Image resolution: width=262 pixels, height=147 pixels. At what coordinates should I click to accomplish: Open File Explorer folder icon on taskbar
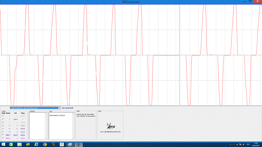(x=19, y=144)
